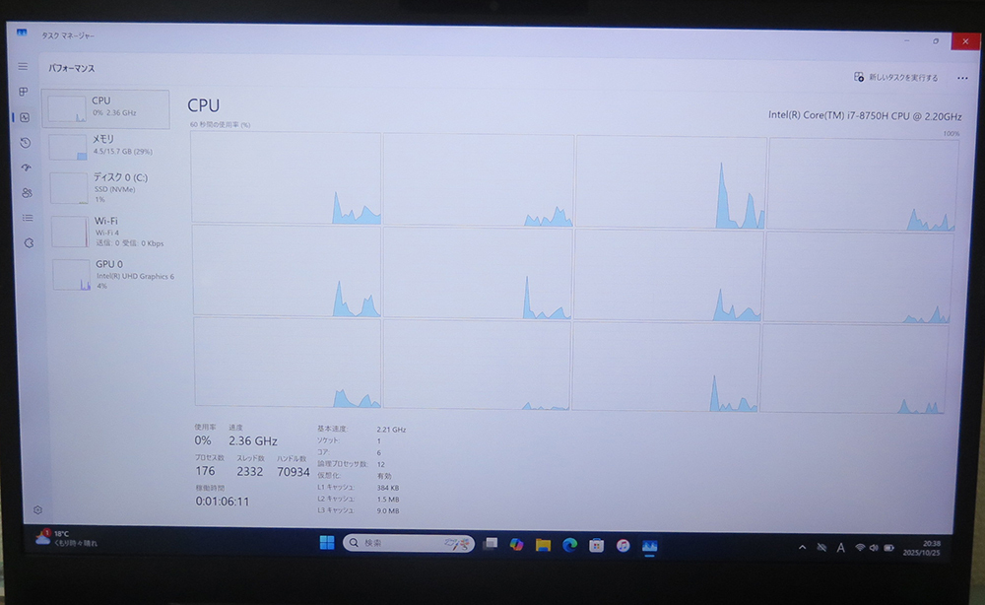Select the CPU performance item

[105, 108]
